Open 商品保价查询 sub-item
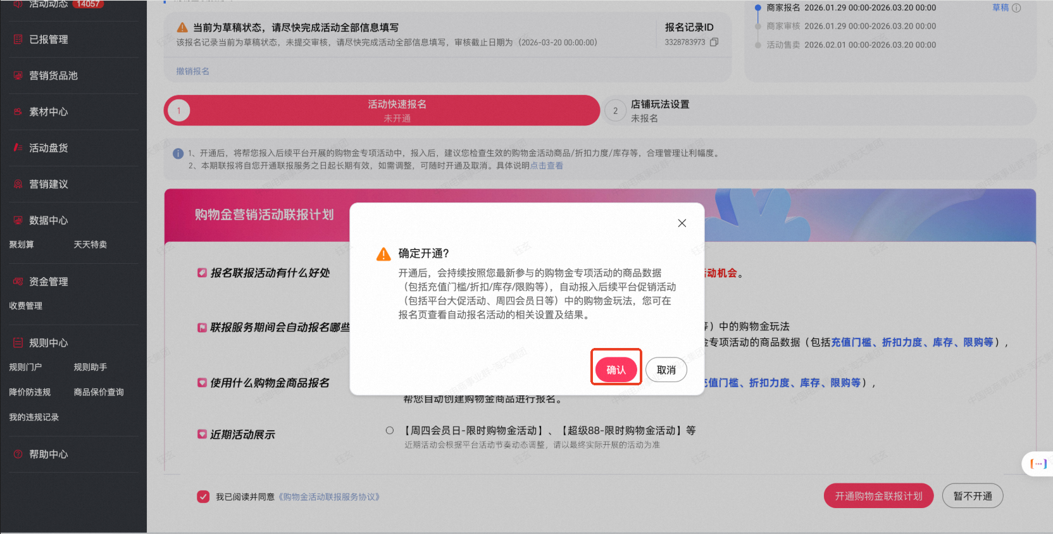The image size is (1053, 534). 99,392
